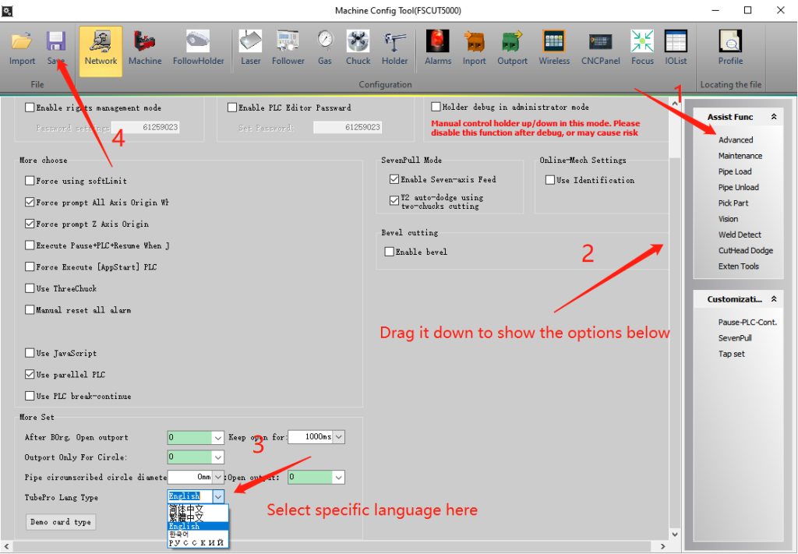Viewport: 798px width, 554px height.
Task: Open SevenPull customization item
Action: (x=735, y=338)
